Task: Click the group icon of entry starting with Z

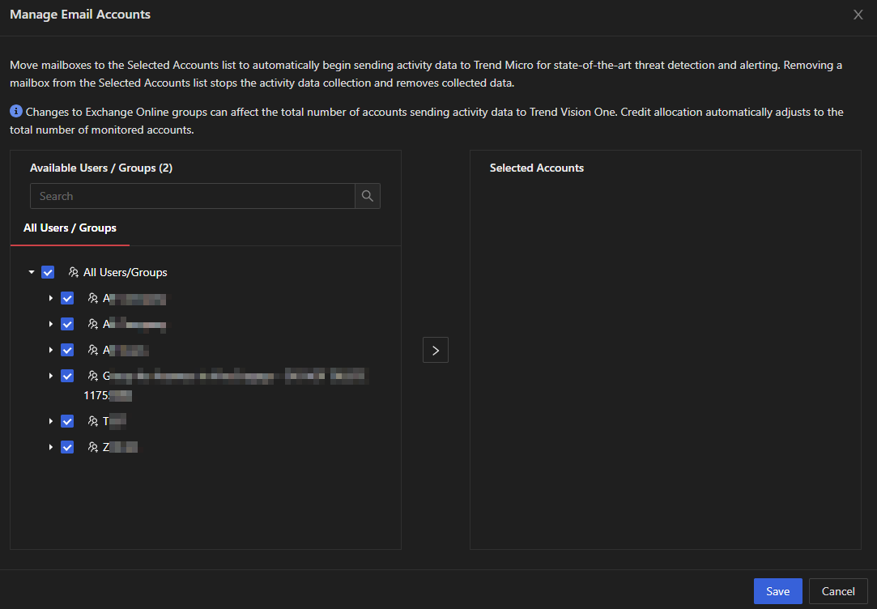Action: [x=93, y=447]
